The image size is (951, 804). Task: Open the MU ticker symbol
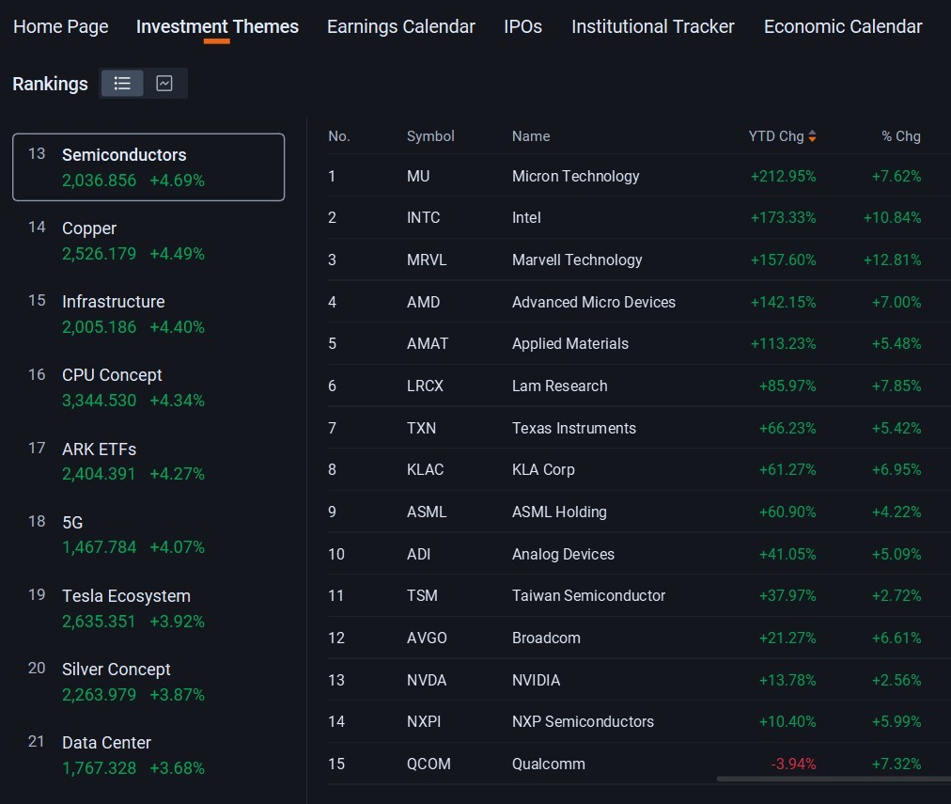coord(418,176)
